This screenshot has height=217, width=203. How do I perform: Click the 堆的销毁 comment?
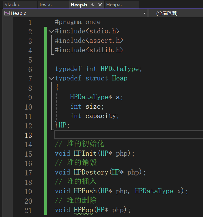[x=76, y=162]
